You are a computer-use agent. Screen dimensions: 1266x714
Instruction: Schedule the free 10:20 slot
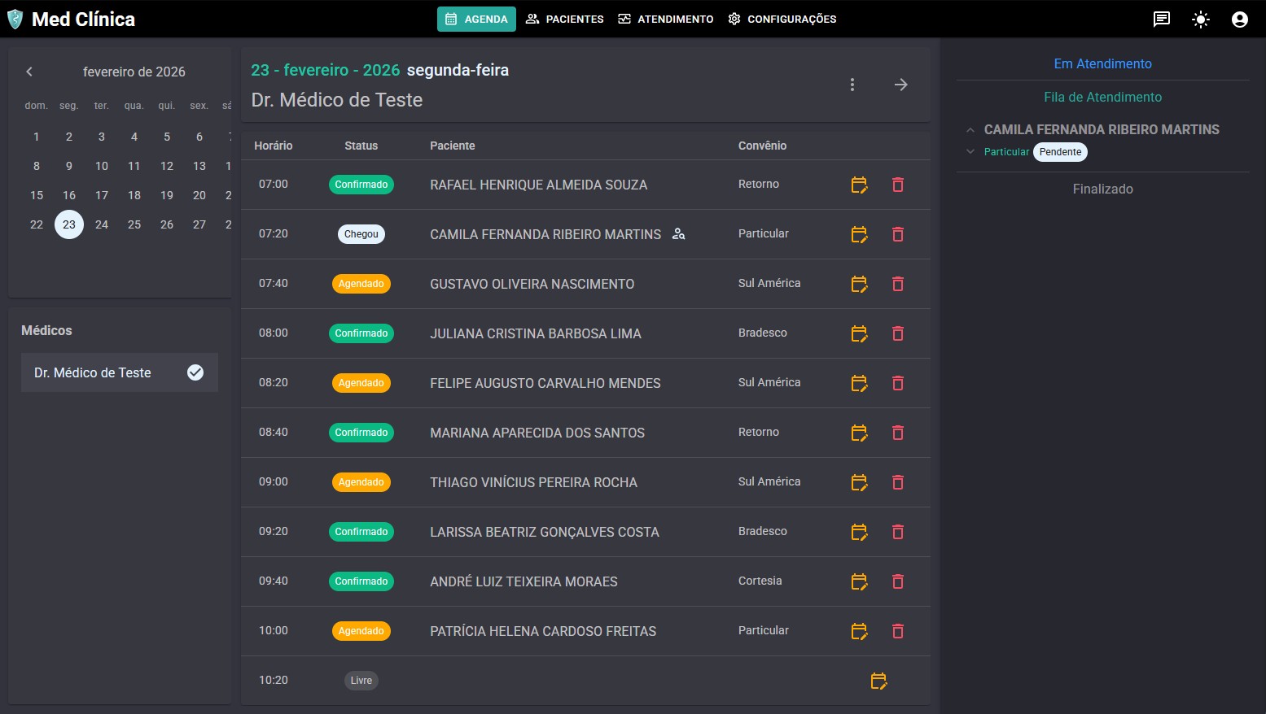pos(878,681)
